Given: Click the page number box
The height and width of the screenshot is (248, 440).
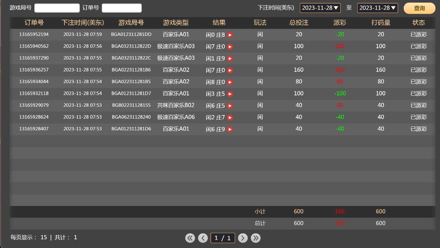Looking at the screenshot, I should pyautogui.click(x=223, y=238).
